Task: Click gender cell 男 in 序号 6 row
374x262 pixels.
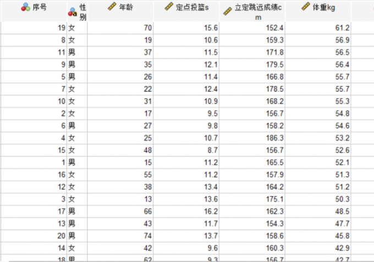Action: coord(77,126)
